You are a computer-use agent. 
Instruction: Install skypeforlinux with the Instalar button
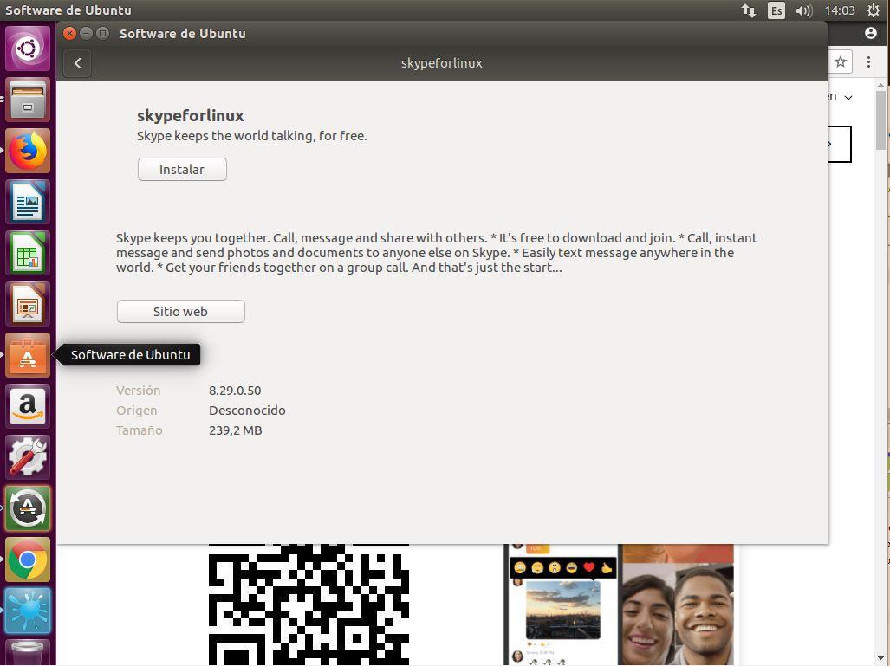pyautogui.click(x=182, y=170)
